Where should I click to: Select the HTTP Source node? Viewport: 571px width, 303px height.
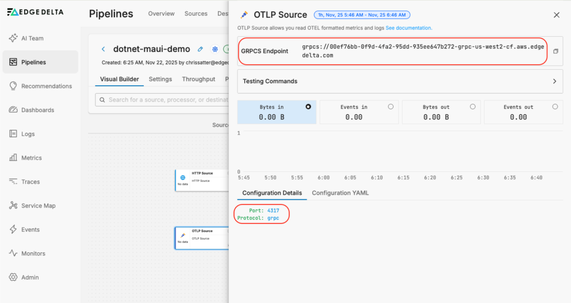pyautogui.click(x=201, y=180)
